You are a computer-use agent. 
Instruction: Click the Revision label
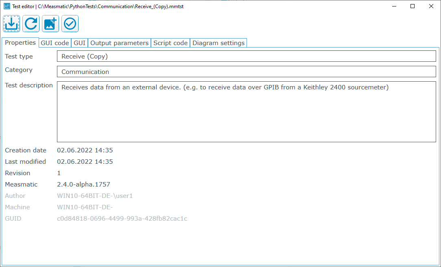pos(17,173)
